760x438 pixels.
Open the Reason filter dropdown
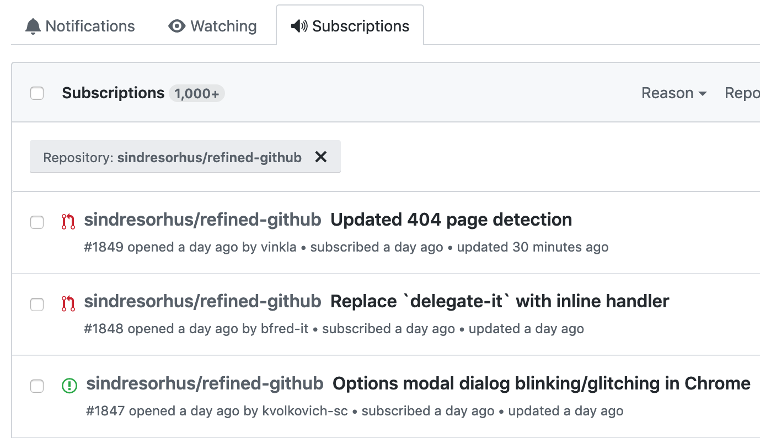tap(673, 93)
